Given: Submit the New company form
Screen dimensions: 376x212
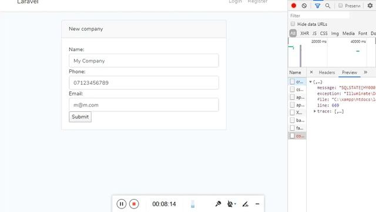Looking at the screenshot, I should 80,117.
